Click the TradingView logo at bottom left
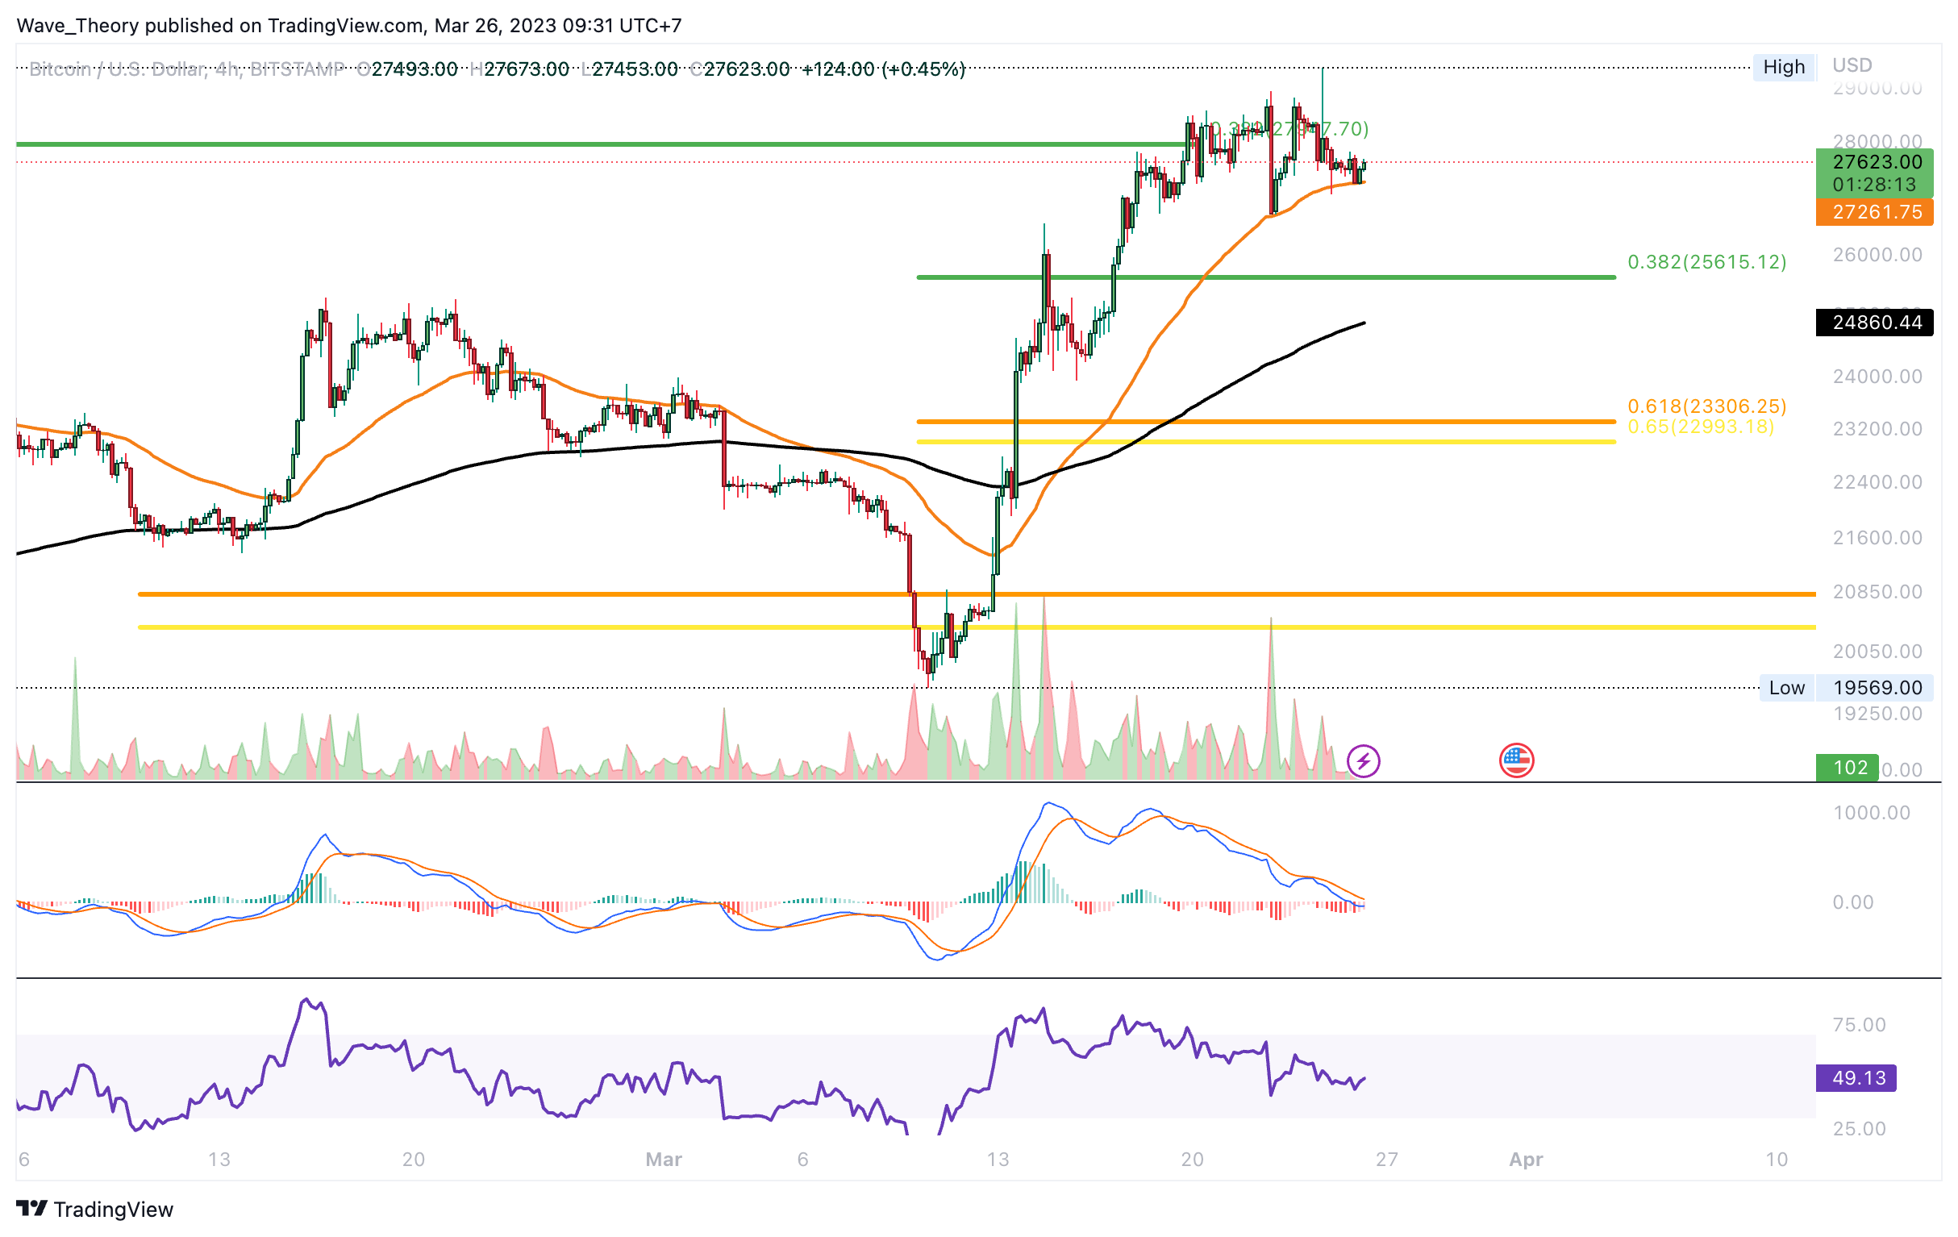 95,1210
